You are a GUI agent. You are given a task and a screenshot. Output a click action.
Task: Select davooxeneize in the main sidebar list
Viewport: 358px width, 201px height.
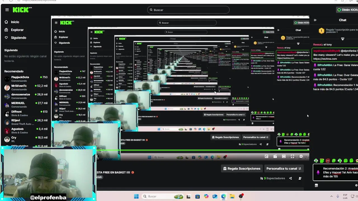click(26, 96)
